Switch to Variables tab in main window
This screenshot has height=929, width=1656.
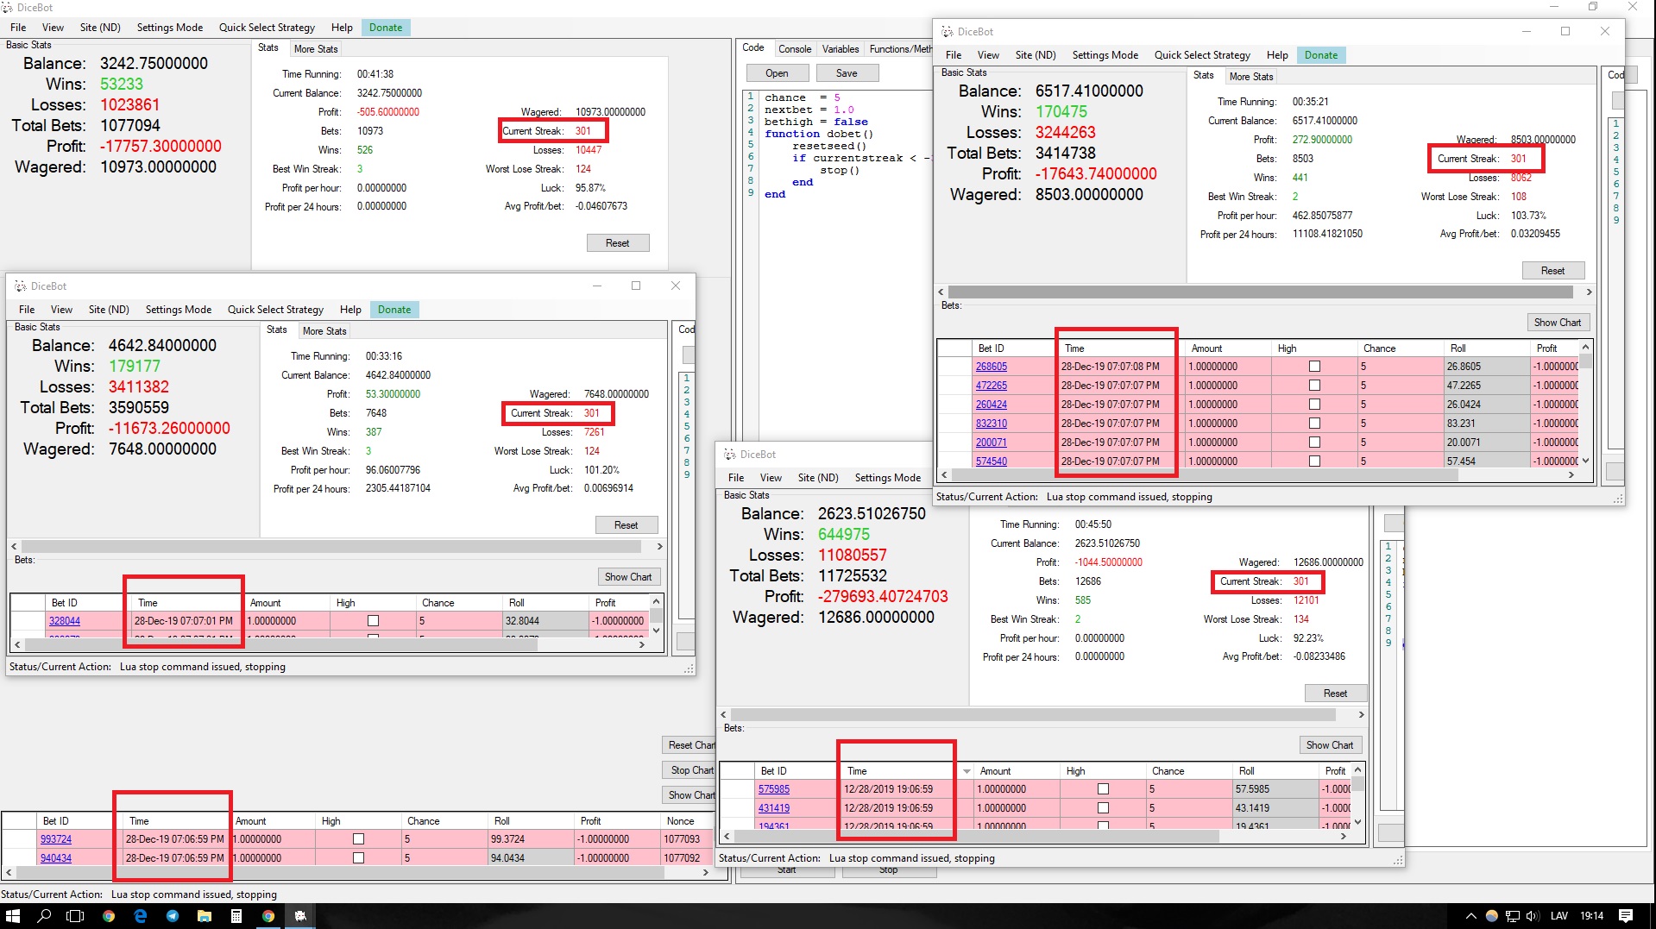tap(841, 49)
